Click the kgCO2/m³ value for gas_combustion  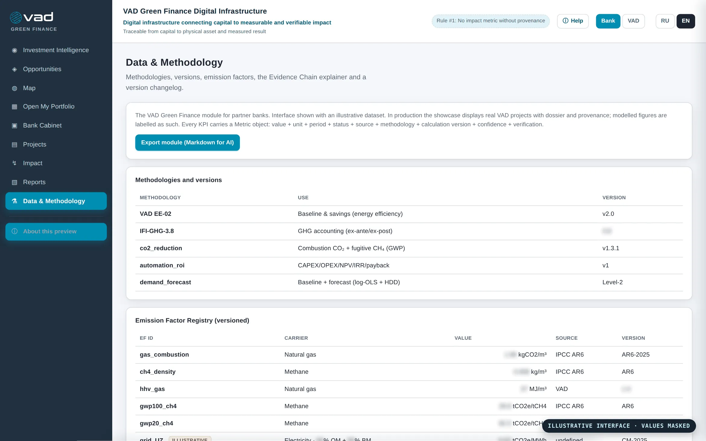click(x=525, y=355)
